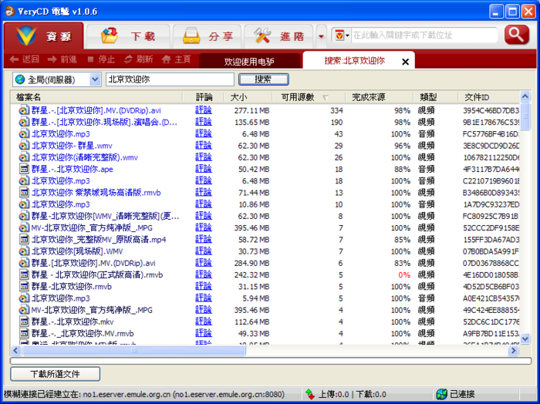The width and height of the screenshot is (540, 404).
Task: Open the 下載 downloads tab
Action: tap(128, 35)
